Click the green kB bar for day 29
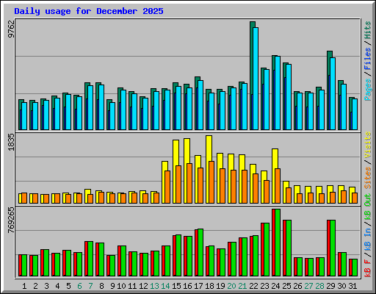Screen dimensions: 376x294 click(x=333, y=248)
